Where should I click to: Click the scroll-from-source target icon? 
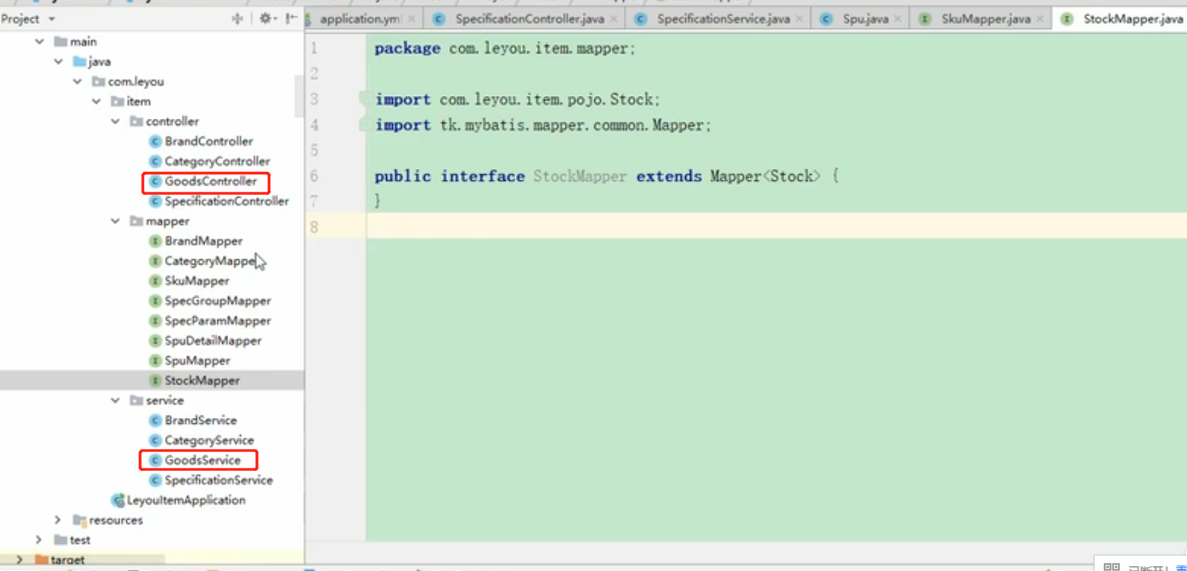(x=237, y=19)
